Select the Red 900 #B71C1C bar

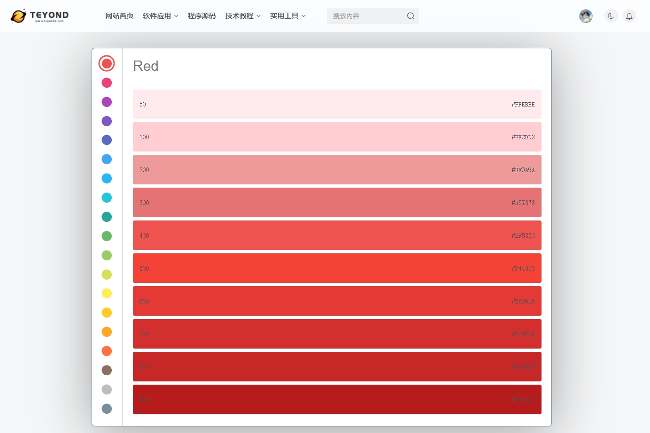pyautogui.click(x=337, y=400)
